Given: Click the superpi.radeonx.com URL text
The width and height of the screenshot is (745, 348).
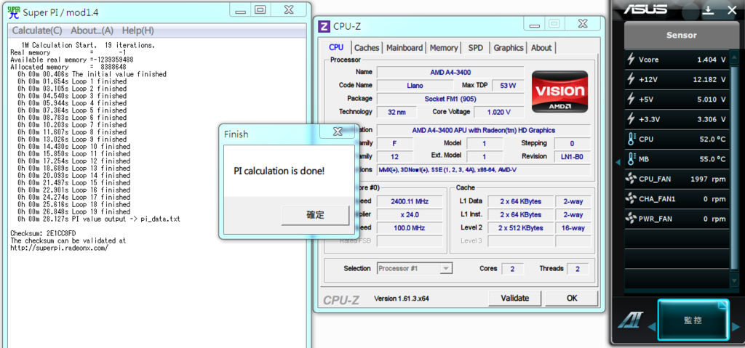Looking at the screenshot, I should [x=59, y=248].
